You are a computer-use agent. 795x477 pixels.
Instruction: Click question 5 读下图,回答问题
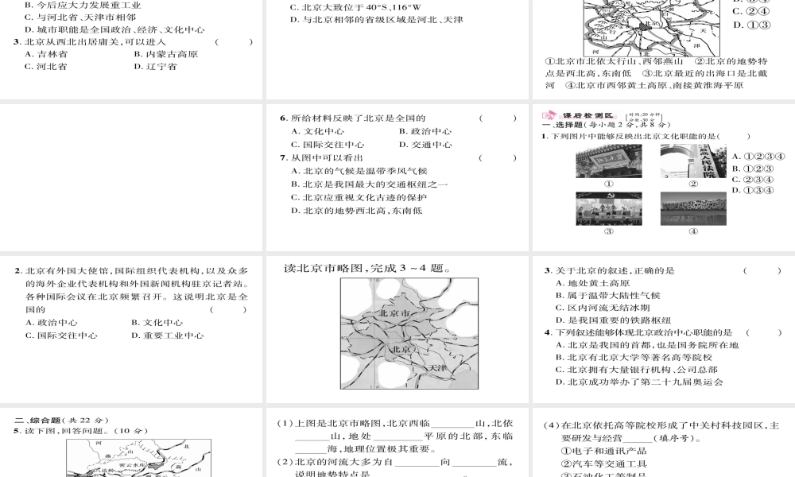click(x=81, y=431)
